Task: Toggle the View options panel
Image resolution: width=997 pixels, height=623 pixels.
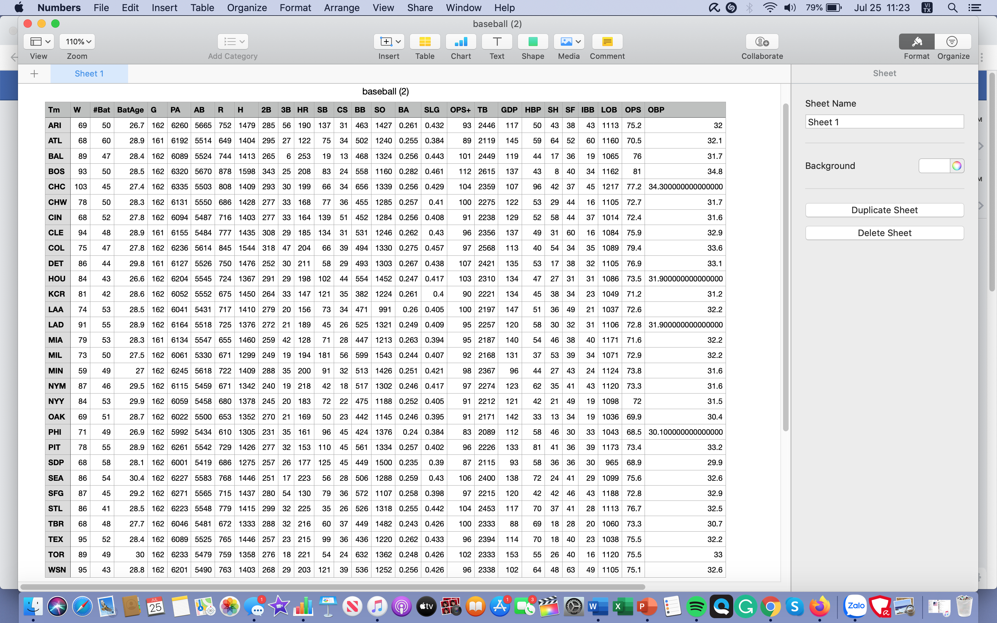Action: coord(38,41)
